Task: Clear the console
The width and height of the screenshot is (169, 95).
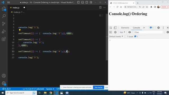Action: click(x=115, y=32)
